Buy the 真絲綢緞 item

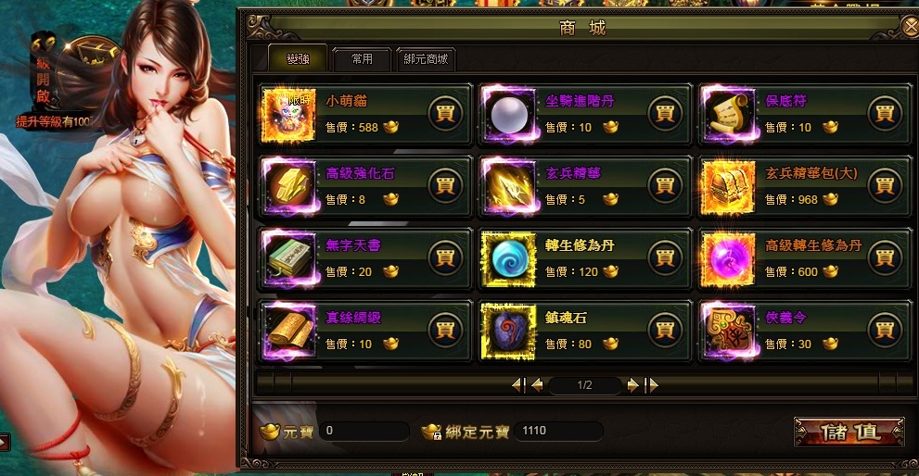point(445,330)
